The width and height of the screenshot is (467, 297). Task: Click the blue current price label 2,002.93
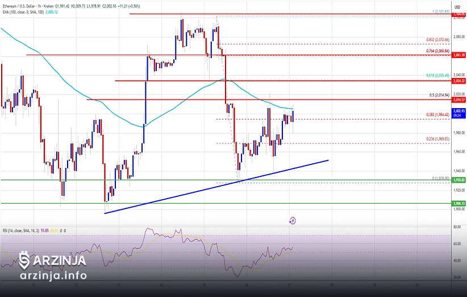click(x=458, y=110)
